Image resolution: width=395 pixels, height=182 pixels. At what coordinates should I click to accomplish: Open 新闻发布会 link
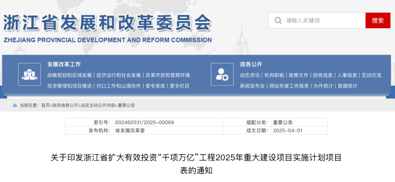252,86
